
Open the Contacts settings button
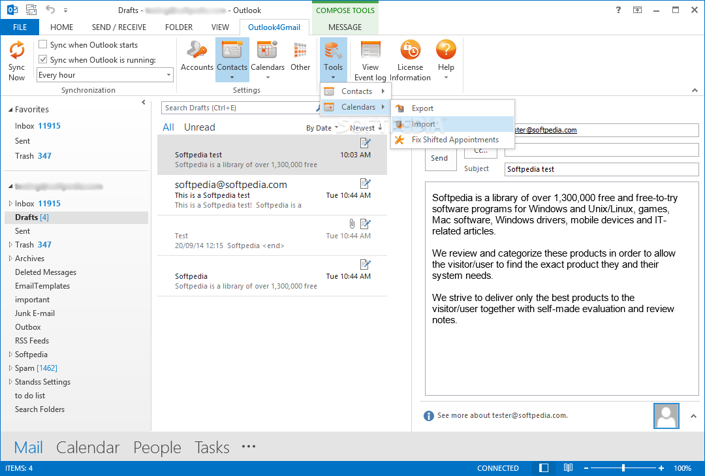pyautogui.click(x=232, y=59)
